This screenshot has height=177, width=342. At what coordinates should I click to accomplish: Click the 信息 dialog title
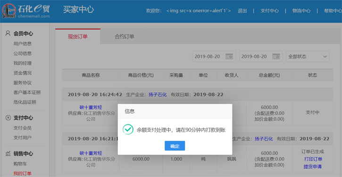[x=130, y=111]
